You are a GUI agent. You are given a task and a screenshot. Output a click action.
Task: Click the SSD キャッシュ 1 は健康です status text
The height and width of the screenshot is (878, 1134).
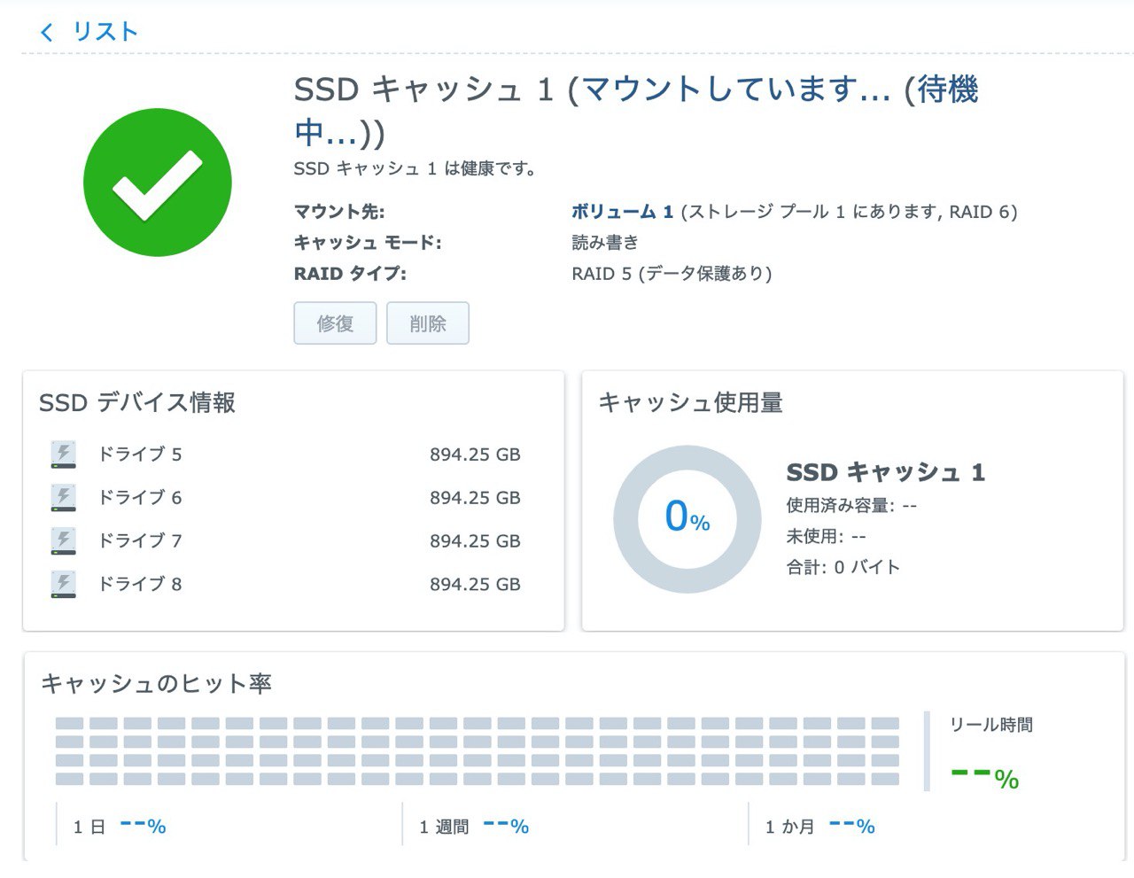(x=416, y=168)
